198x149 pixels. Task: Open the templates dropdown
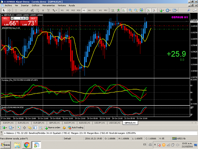point(175,10)
